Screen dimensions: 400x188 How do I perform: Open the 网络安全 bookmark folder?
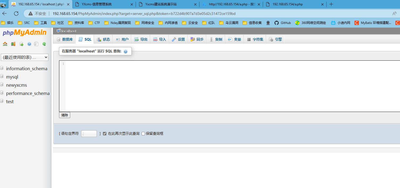pos(145,23)
